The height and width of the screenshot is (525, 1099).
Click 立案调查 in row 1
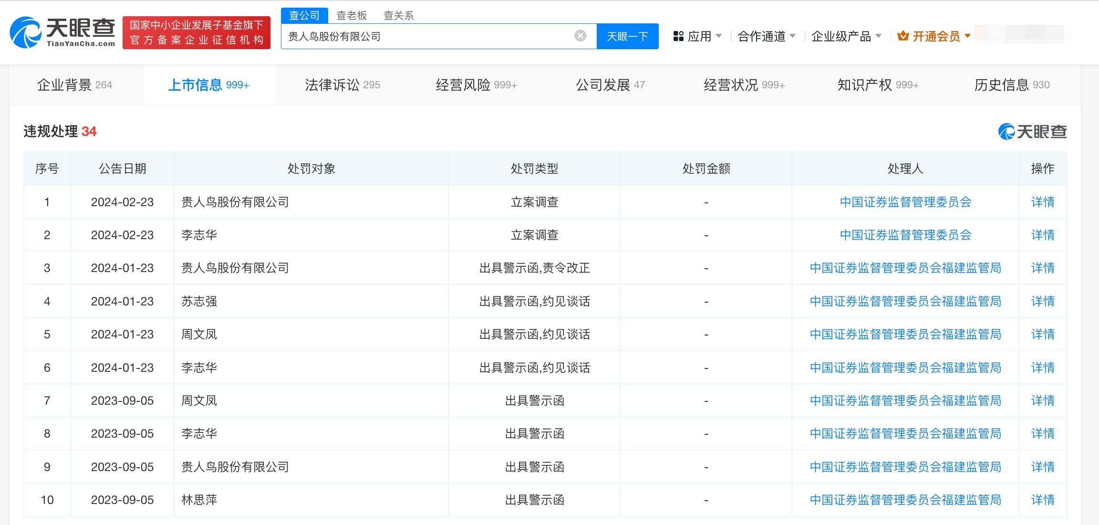pos(534,202)
